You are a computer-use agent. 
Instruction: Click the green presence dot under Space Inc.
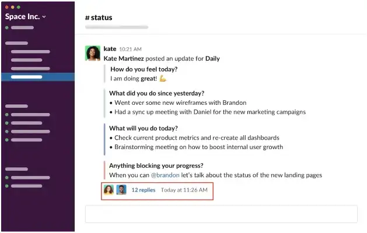click(x=7, y=27)
